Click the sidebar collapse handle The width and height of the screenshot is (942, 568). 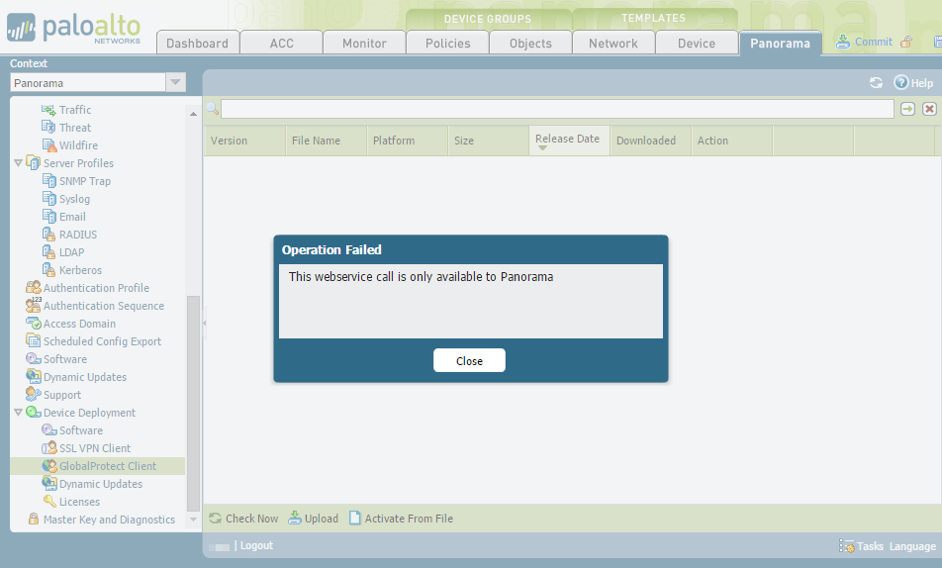point(204,323)
